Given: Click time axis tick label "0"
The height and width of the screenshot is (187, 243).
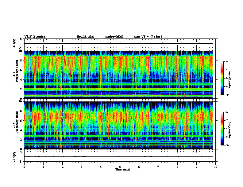Looking at the screenshot, I should point(24,167).
